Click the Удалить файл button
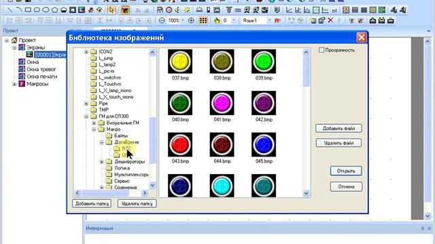This screenshot has width=435, height=244. click(338, 143)
